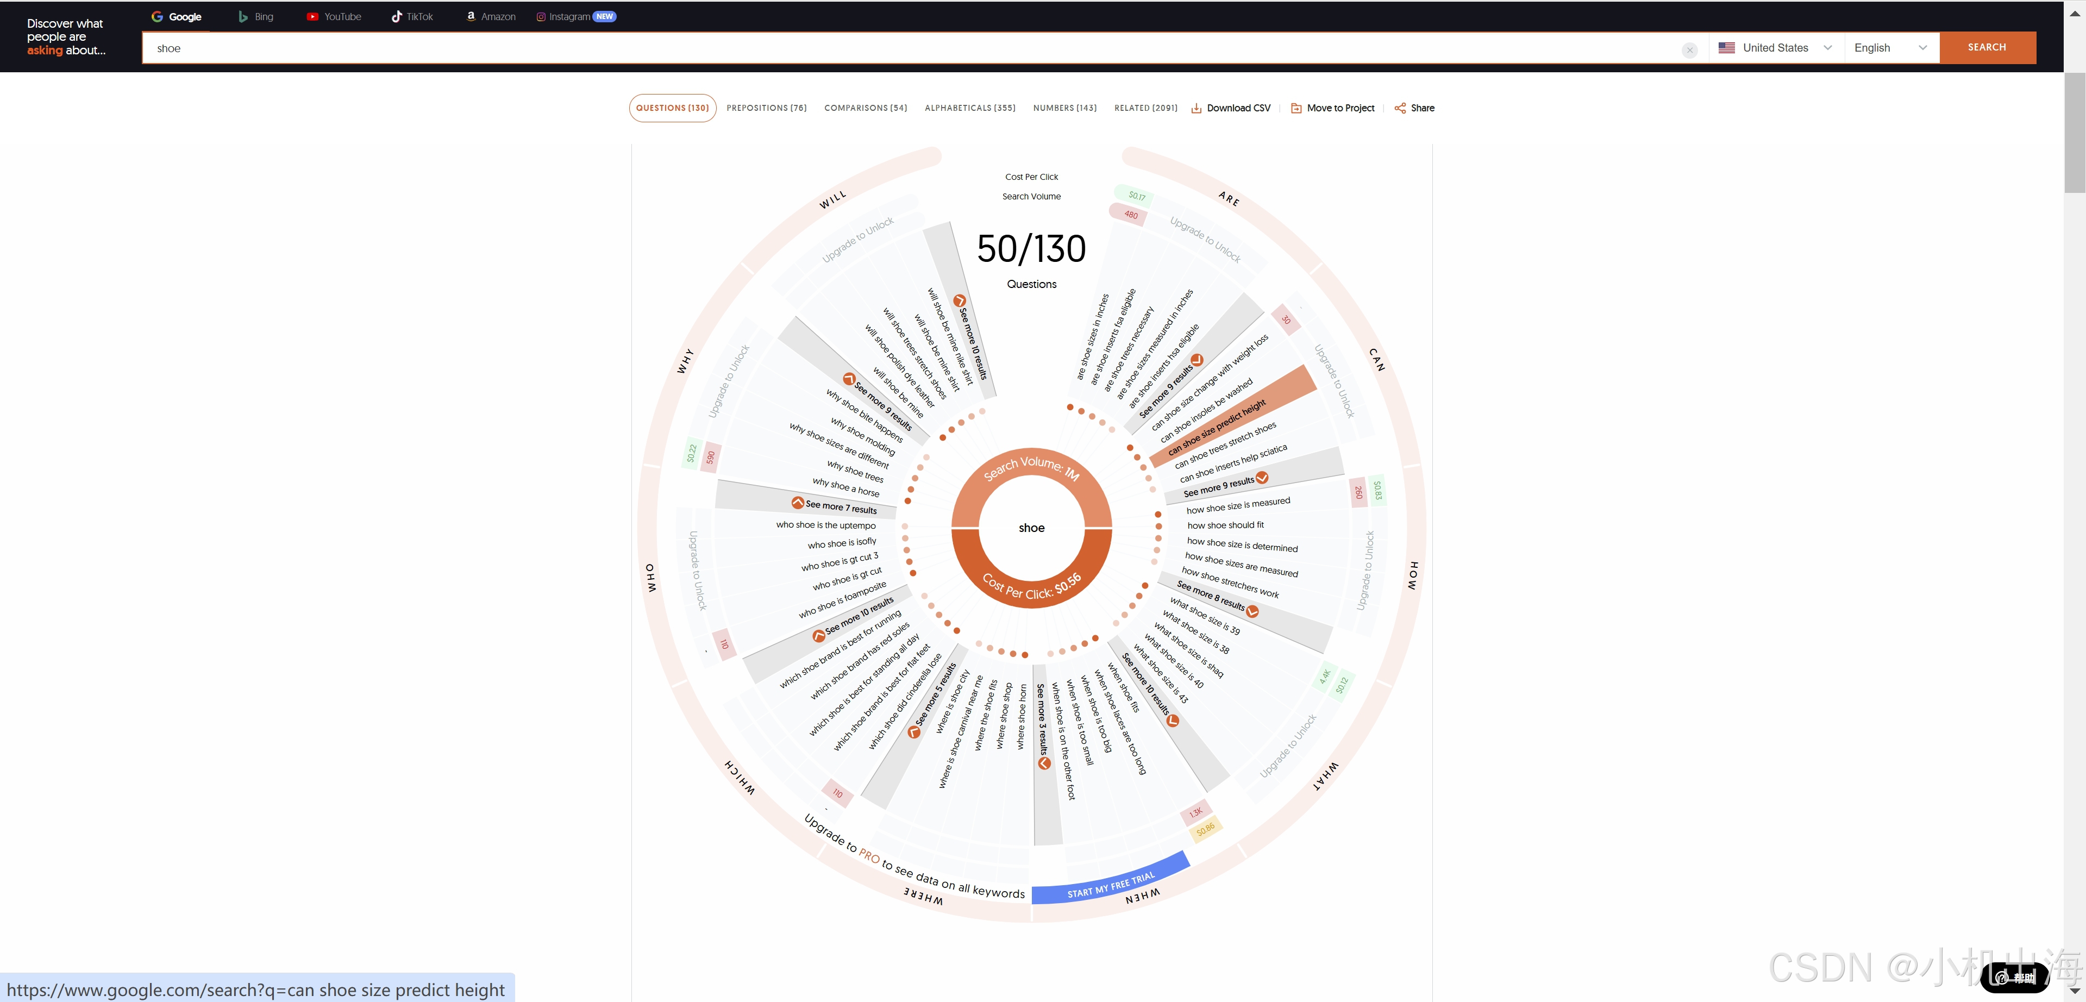Open the Comparisons (54) tab
This screenshot has height=1002, width=2086.
click(865, 108)
